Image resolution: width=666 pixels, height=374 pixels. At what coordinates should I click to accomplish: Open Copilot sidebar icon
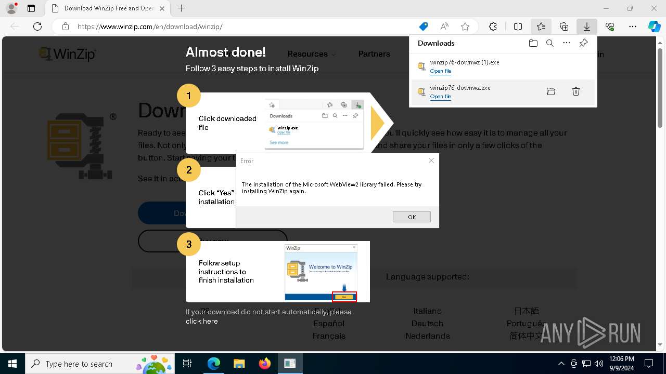[654, 26]
